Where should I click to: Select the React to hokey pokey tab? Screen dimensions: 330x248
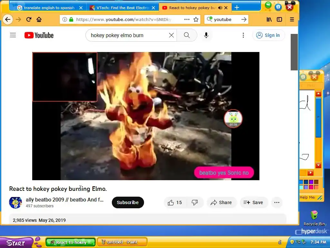[192, 8]
